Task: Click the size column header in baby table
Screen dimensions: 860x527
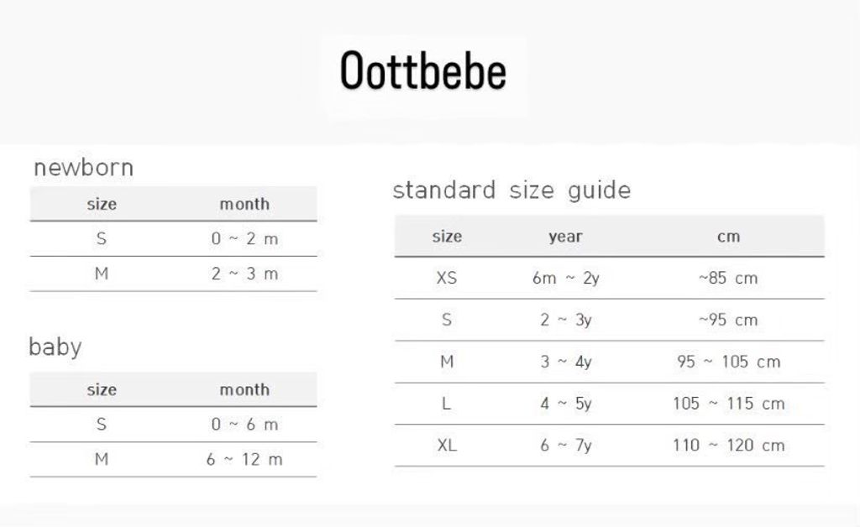Action: [102, 389]
